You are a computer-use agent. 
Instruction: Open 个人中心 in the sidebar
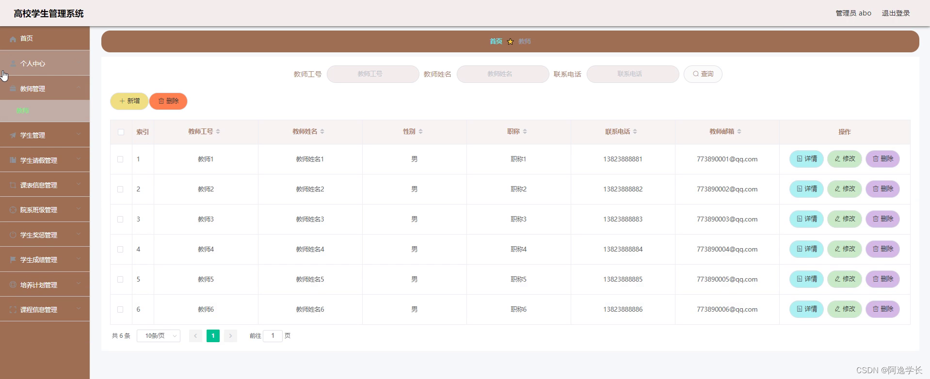pyautogui.click(x=45, y=63)
